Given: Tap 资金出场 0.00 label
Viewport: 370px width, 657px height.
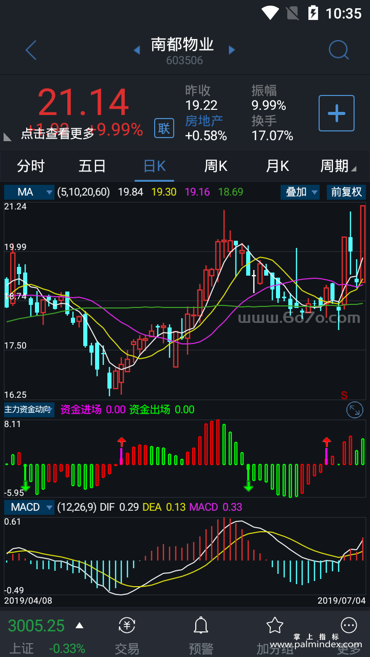Looking at the screenshot, I should [x=162, y=410].
